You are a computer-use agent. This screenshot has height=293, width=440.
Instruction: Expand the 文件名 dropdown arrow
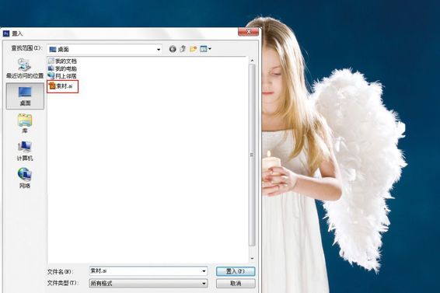(204, 271)
